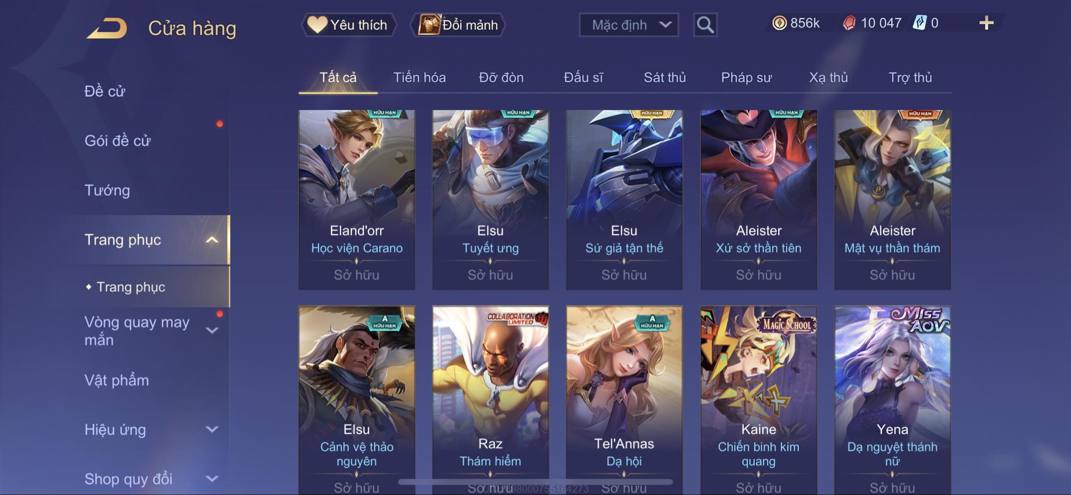The height and width of the screenshot is (495, 1071).
Task: Expand Vòng quay may mắn section
Action: click(x=212, y=330)
